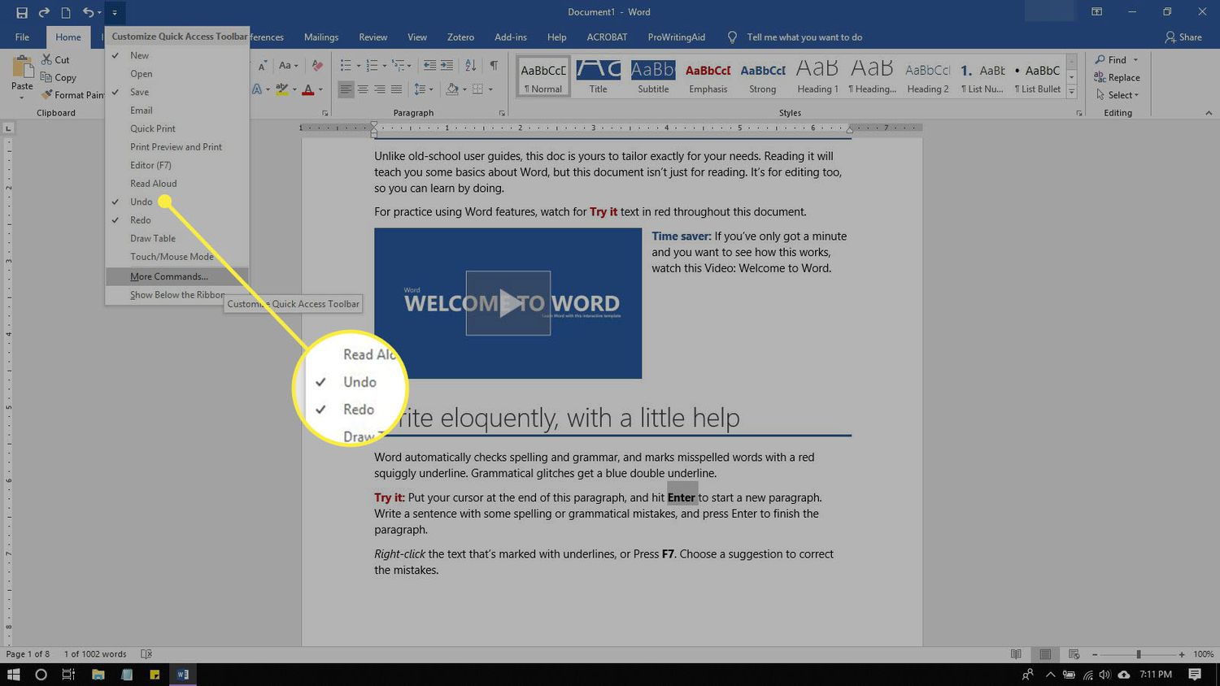Viewport: 1220px width, 686px height.
Task: Open the Font Color dropdown arrow
Action: tap(320, 89)
